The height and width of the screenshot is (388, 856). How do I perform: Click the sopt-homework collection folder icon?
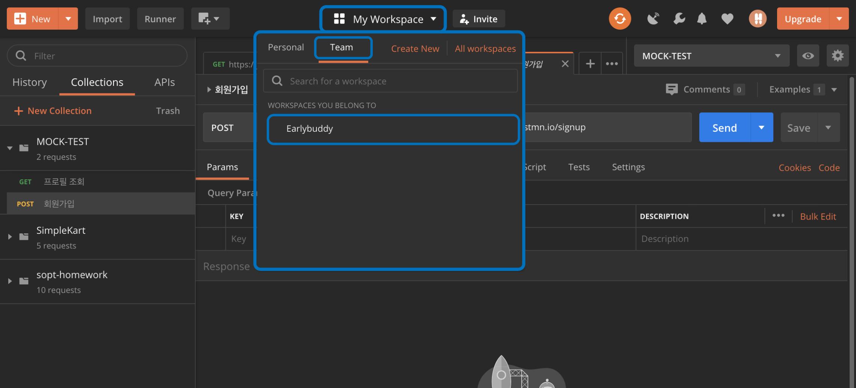tap(24, 281)
